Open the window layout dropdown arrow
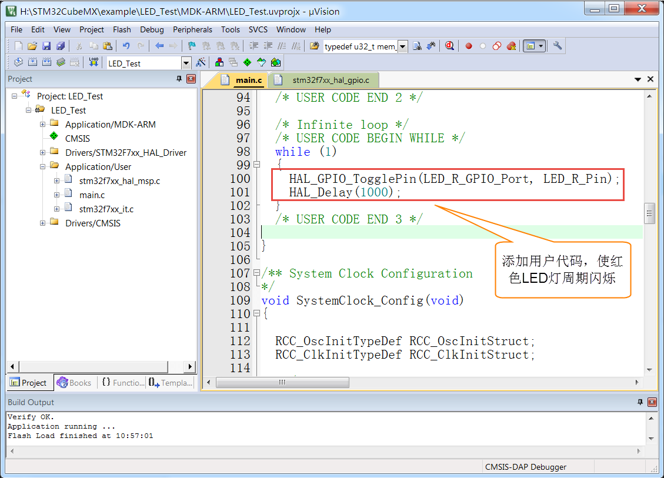 pos(540,46)
